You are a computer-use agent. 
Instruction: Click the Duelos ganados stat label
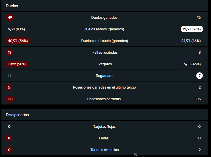pyautogui.click(x=105, y=18)
